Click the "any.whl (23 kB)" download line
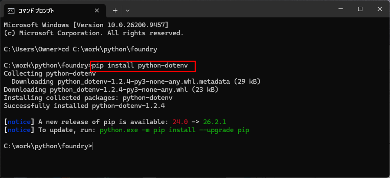Viewport: 390px width, 178px height. [111, 90]
